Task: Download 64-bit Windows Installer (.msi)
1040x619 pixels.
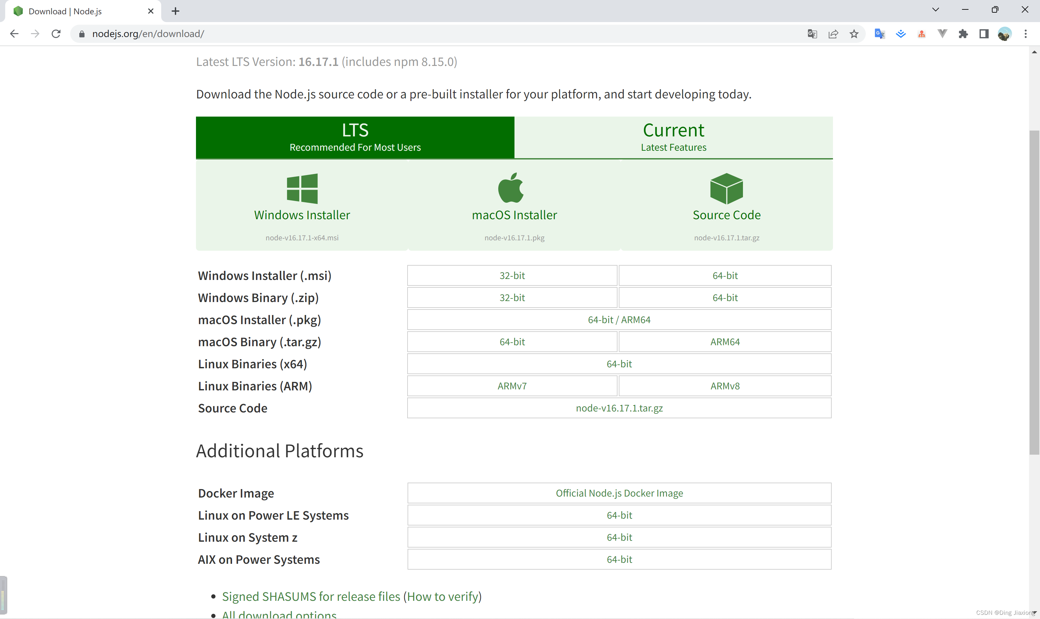Action: tap(725, 275)
